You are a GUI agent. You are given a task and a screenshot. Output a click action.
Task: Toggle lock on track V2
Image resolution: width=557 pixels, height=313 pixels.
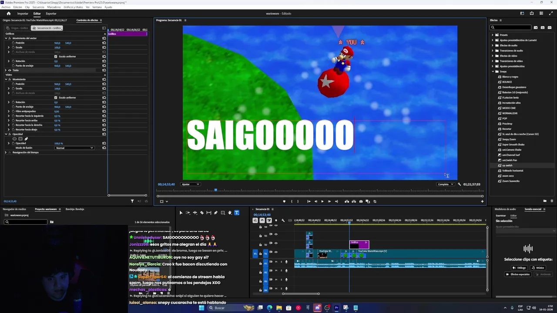261,244
